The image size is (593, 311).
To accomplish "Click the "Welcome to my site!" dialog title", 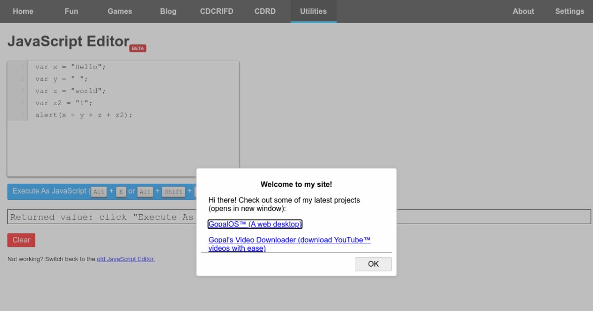I will 296,185.
